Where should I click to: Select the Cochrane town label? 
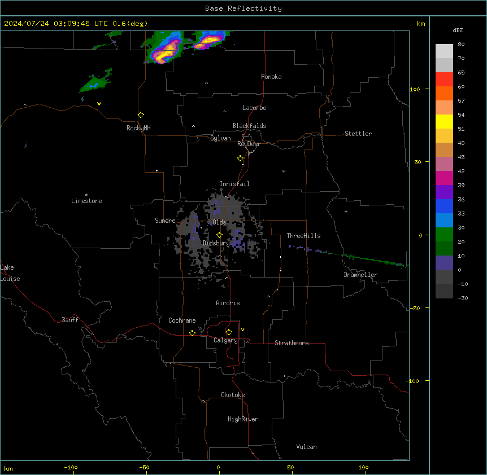click(182, 320)
